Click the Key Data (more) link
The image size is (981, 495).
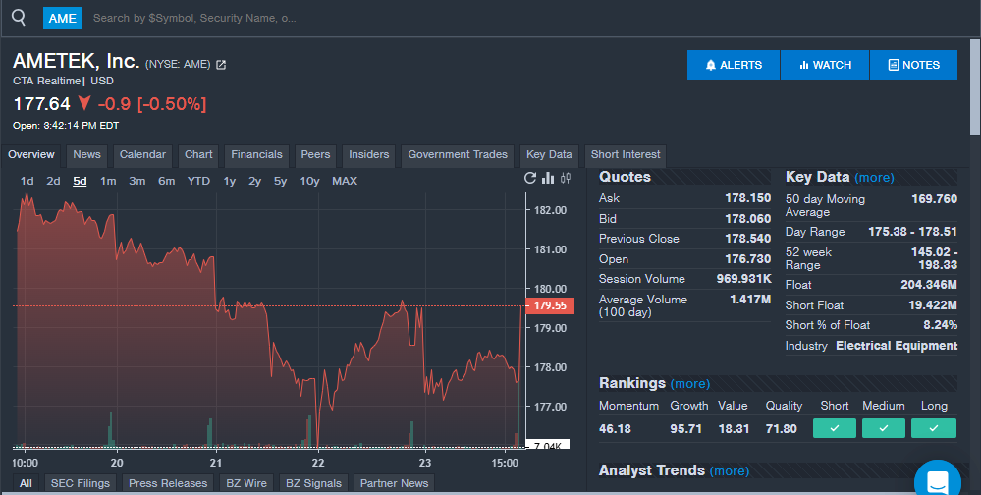(x=874, y=178)
